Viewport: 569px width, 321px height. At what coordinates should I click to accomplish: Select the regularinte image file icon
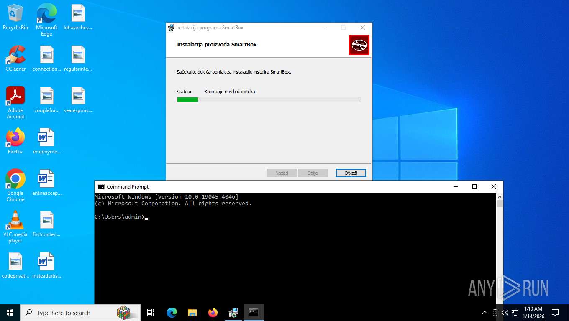point(78,59)
